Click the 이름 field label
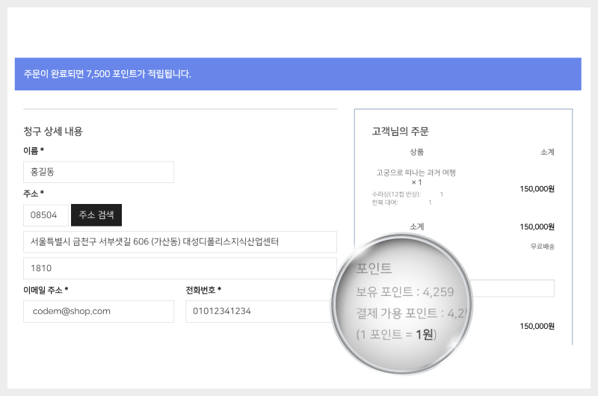Screen dimensions: 598x396 (34, 151)
